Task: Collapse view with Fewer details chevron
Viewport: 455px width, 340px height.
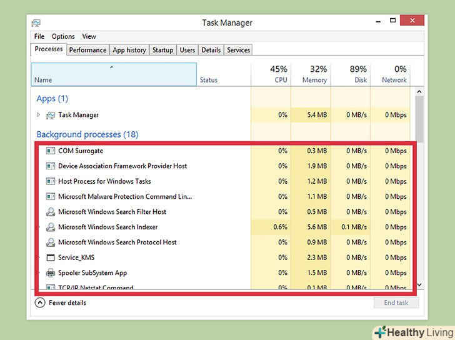Action: tap(40, 303)
